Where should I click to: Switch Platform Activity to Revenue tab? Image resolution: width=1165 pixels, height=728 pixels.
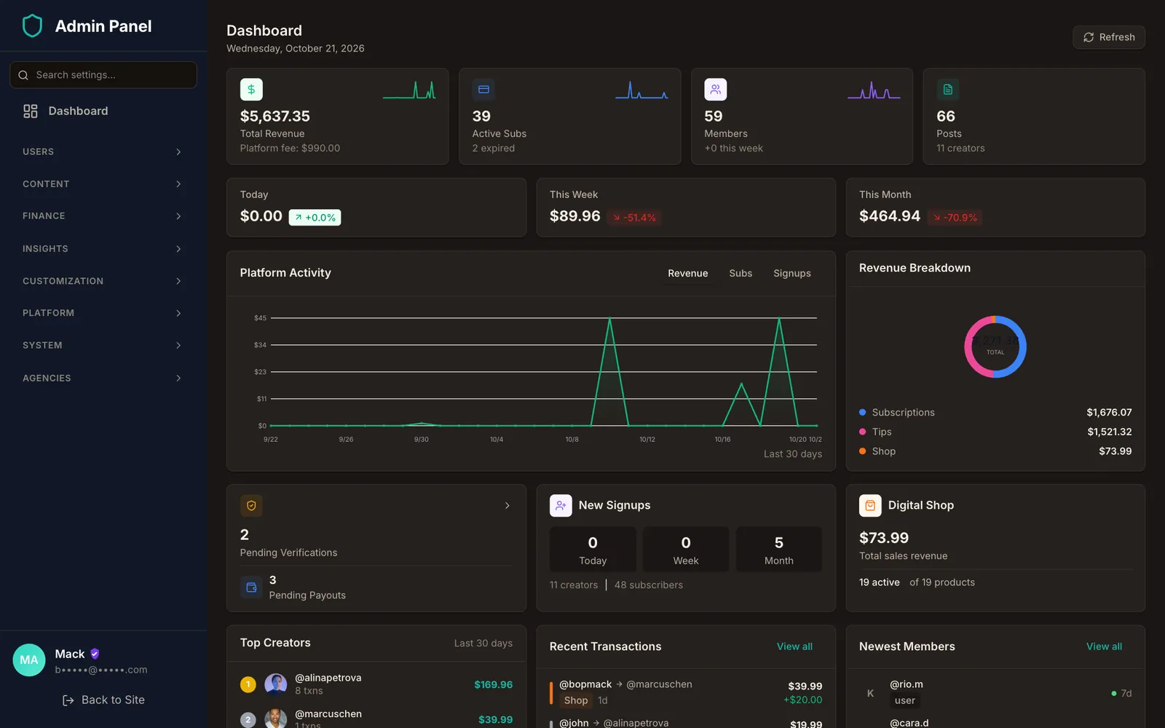pyautogui.click(x=688, y=273)
